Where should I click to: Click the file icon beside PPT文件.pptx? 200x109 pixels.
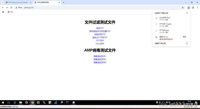coord(156,31)
